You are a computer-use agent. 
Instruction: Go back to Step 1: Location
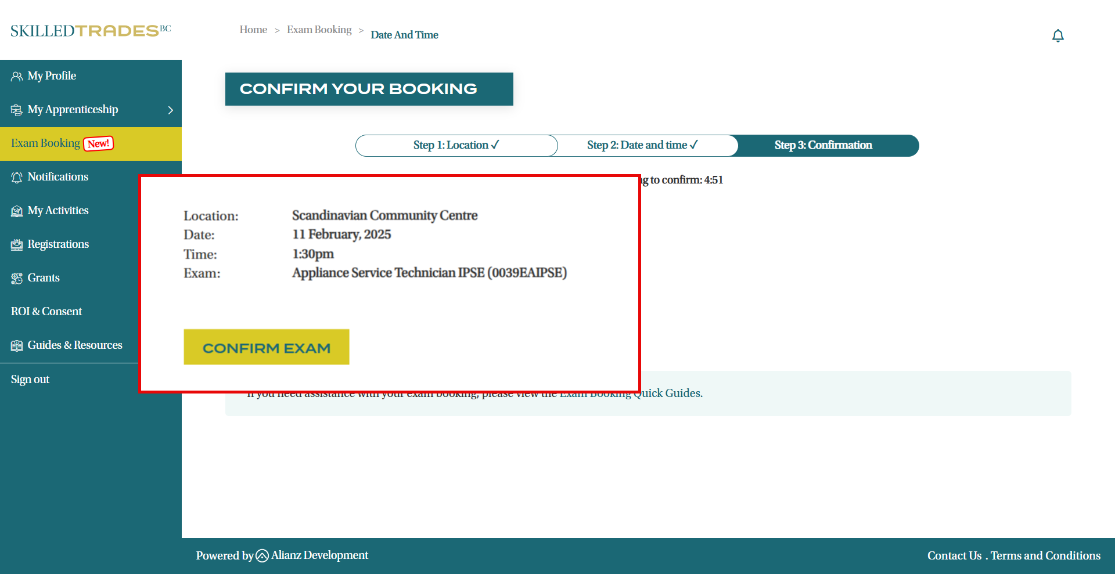point(456,146)
